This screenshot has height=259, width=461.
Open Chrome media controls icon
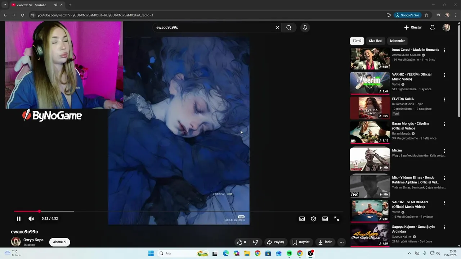pos(438,15)
